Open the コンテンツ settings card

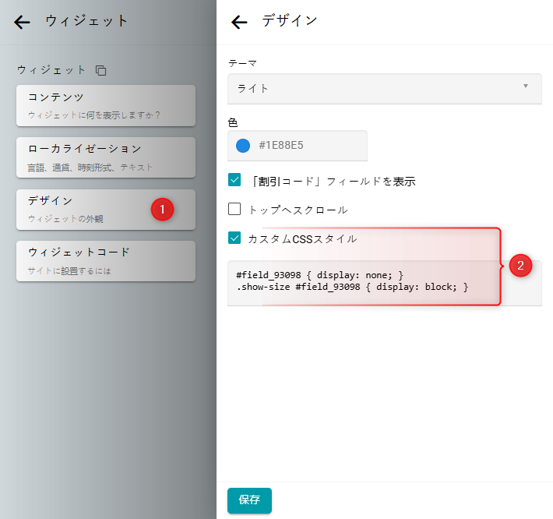[106, 105]
